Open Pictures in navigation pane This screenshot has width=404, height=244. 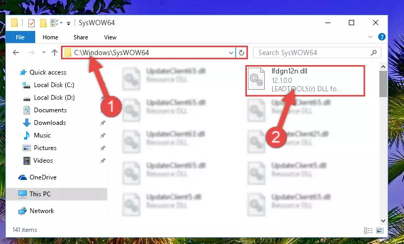coord(45,148)
